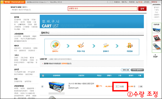Open the 순간접착제 subcategory link

coord(18,19)
